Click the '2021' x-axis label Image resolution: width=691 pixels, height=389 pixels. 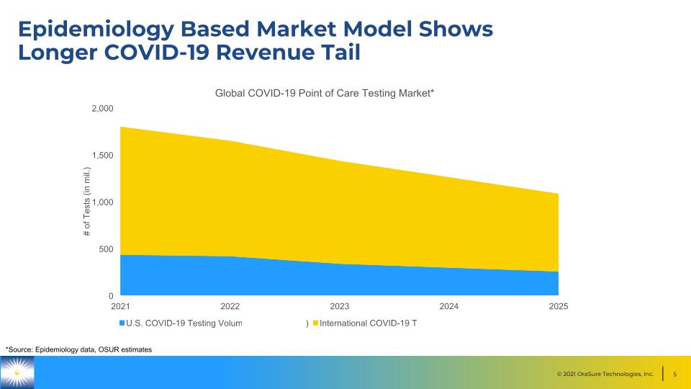(120, 306)
